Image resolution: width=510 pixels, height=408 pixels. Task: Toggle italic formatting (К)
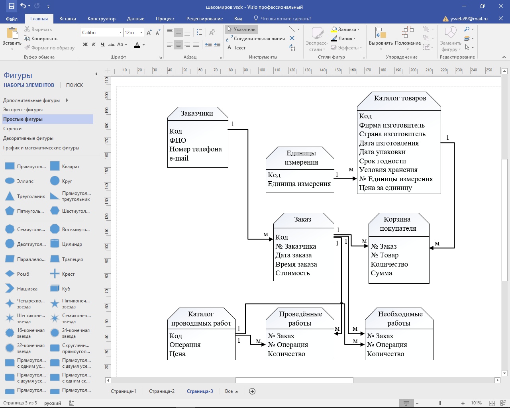(x=94, y=45)
